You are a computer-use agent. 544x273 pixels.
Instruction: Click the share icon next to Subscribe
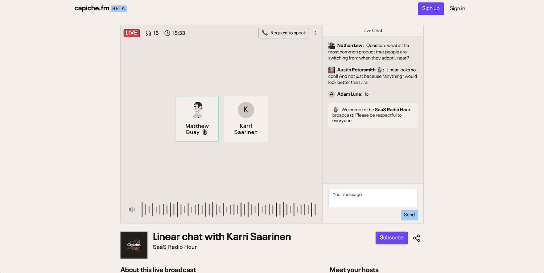tap(417, 238)
